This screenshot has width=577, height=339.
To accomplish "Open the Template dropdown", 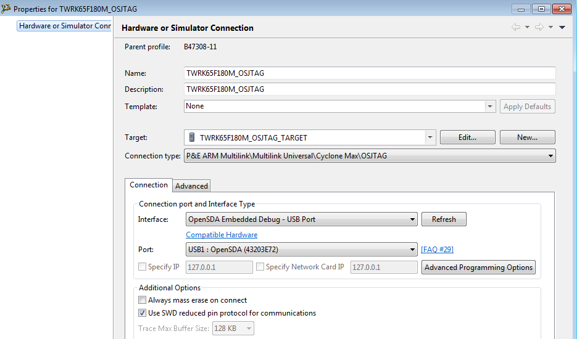I will pyautogui.click(x=490, y=107).
